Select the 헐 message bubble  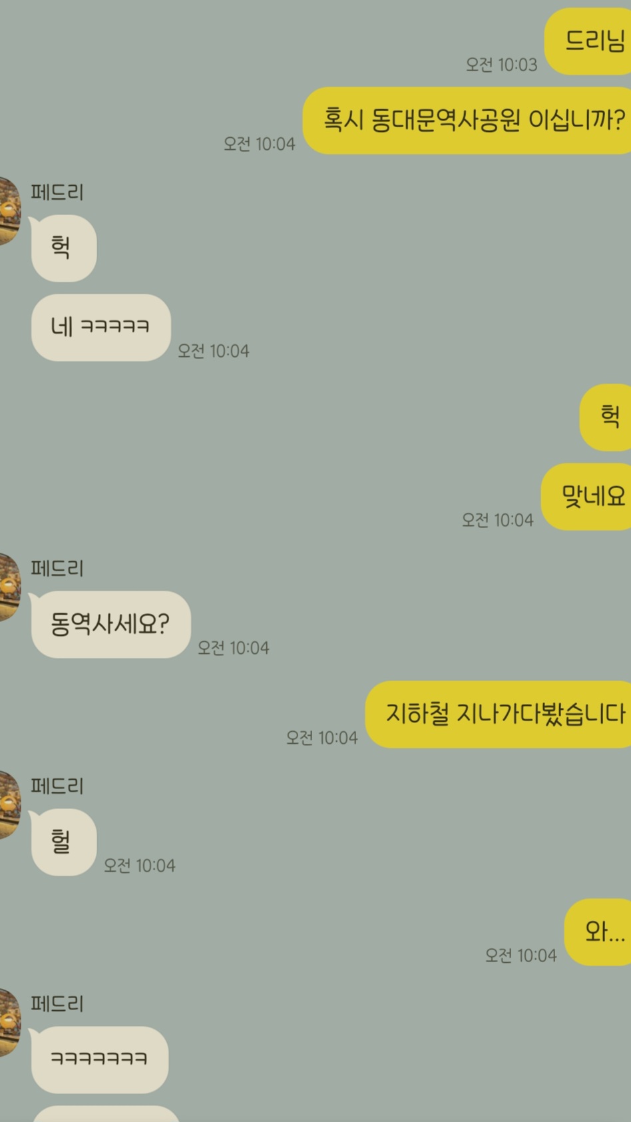point(63,842)
